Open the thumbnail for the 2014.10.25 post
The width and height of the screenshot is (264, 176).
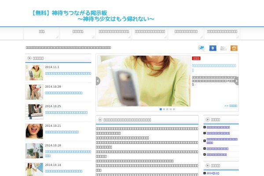(34, 112)
